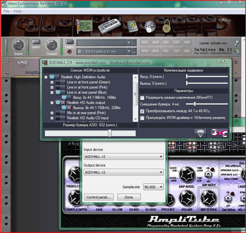
Task: Close the ASIO4ALL panel window
Action: (x=223, y=61)
